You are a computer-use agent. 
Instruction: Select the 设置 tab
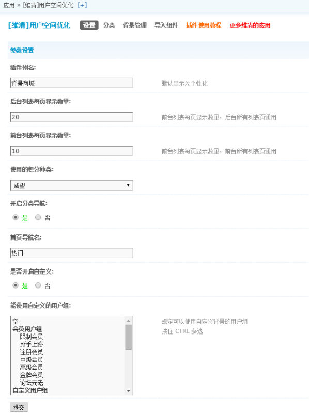point(89,25)
